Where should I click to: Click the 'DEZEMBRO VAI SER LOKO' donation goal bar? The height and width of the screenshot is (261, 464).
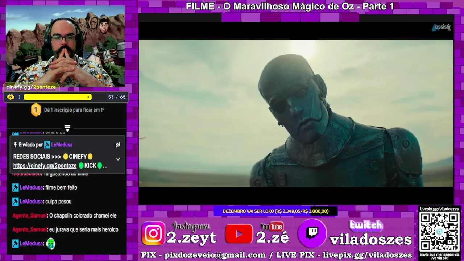click(275, 211)
